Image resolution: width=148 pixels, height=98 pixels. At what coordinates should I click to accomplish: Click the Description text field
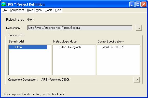tap(80, 28)
